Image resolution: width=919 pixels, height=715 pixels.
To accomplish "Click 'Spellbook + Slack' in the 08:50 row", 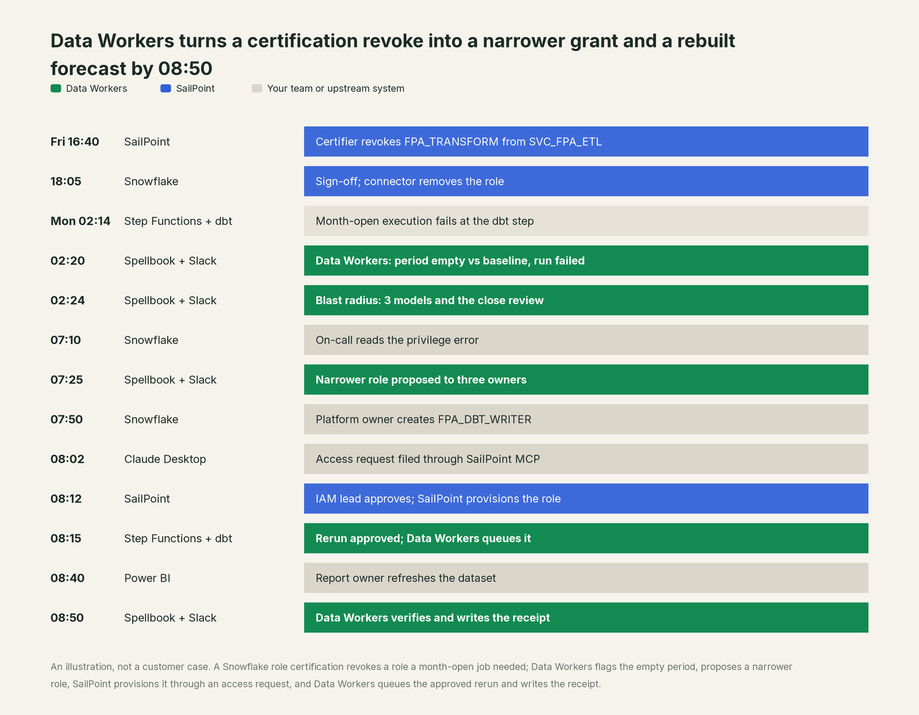I will [x=171, y=617].
